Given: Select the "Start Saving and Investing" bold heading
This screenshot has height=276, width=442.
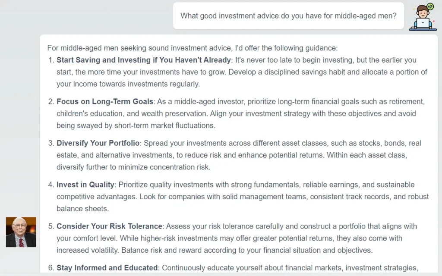Looking at the screenshot, I should point(144,60).
